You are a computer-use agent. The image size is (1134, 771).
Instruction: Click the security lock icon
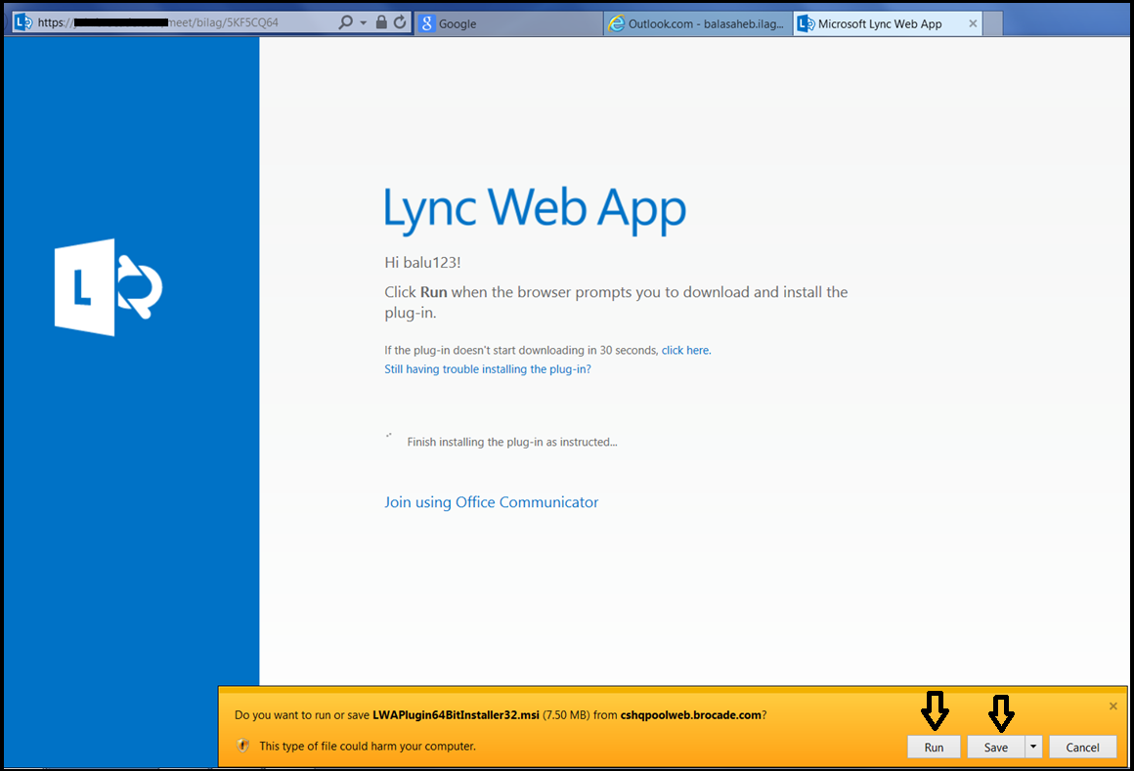click(x=381, y=22)
